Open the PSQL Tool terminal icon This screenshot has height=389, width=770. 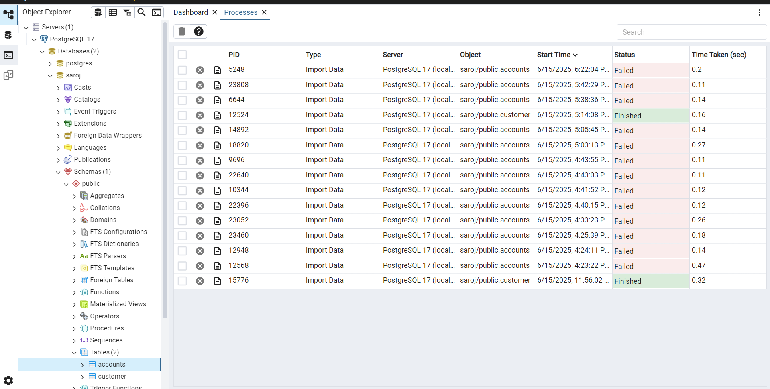tap(157, 12)
